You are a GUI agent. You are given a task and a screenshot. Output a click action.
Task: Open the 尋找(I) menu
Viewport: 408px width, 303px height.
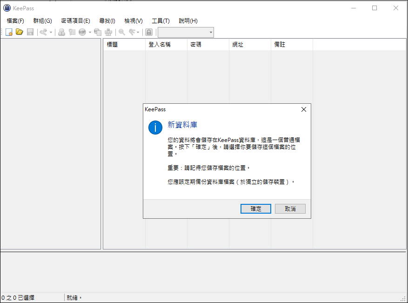click(x=107, y=21)
